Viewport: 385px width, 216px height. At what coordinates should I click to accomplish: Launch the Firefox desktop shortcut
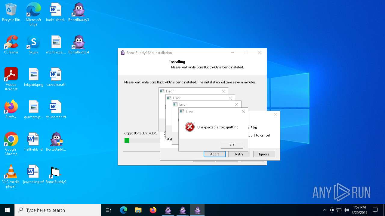[11, 109]
